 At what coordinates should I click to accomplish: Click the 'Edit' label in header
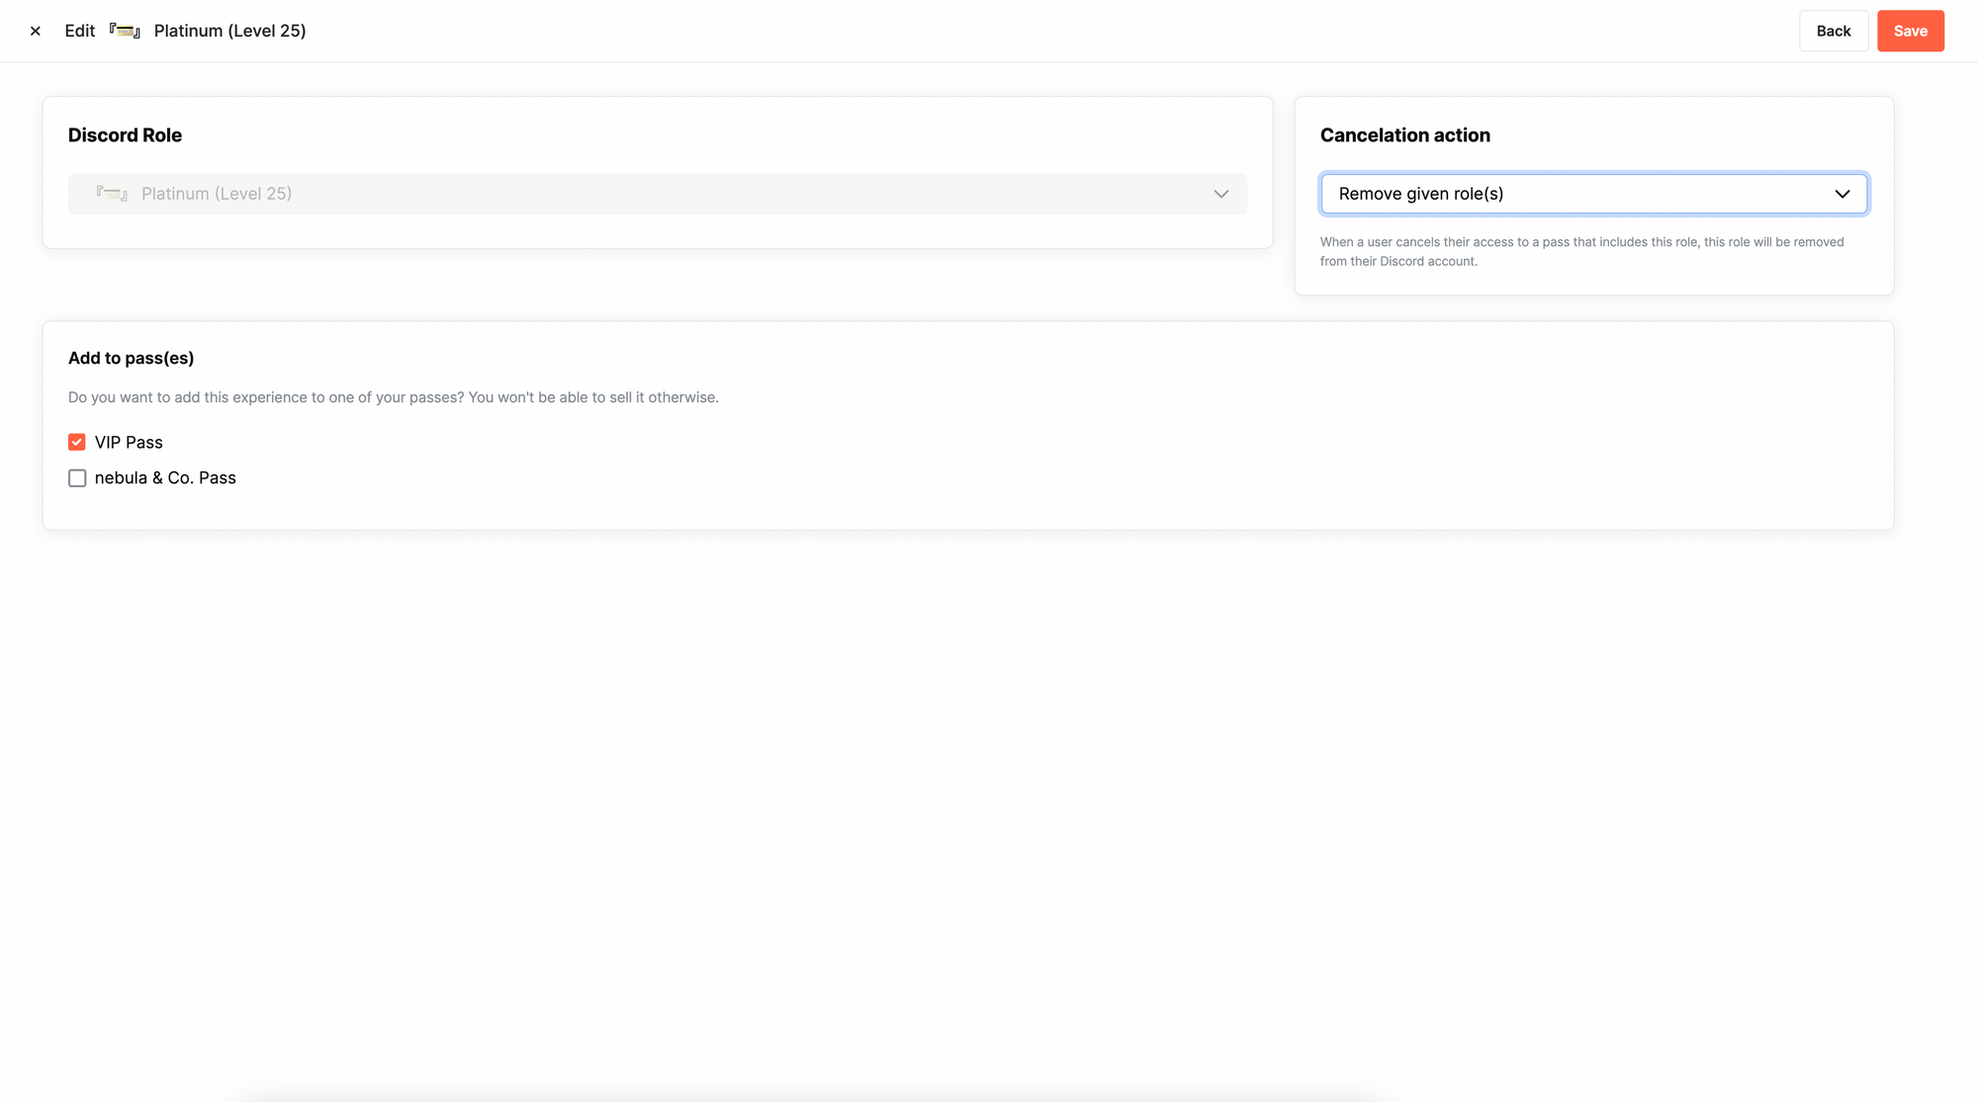(x=79, y=31)
